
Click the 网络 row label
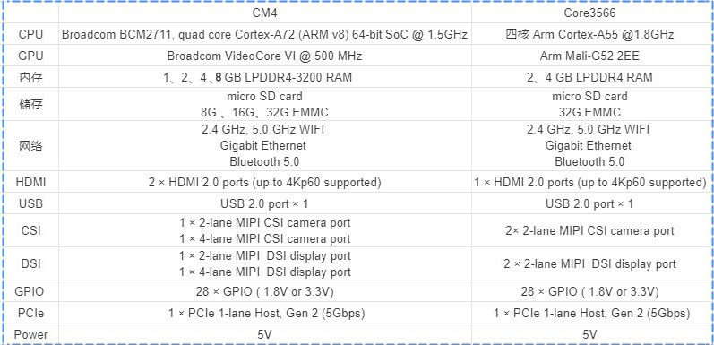click(31, 146)
